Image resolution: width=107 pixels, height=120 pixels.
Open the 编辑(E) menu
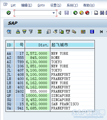coord(26,5)
